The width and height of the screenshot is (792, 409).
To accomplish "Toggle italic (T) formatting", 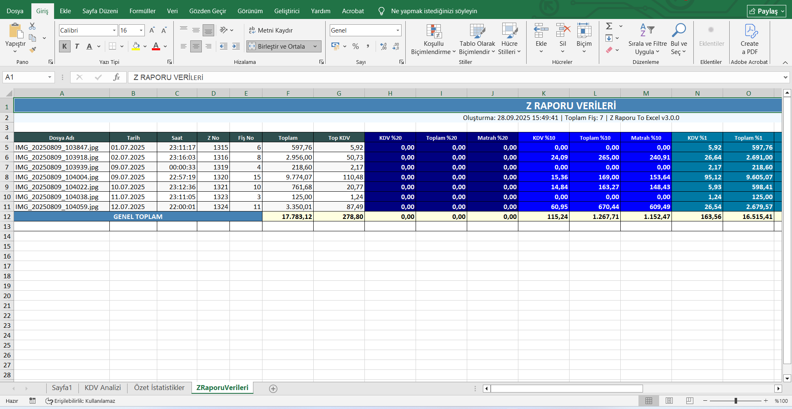I will tap(77, 47).
